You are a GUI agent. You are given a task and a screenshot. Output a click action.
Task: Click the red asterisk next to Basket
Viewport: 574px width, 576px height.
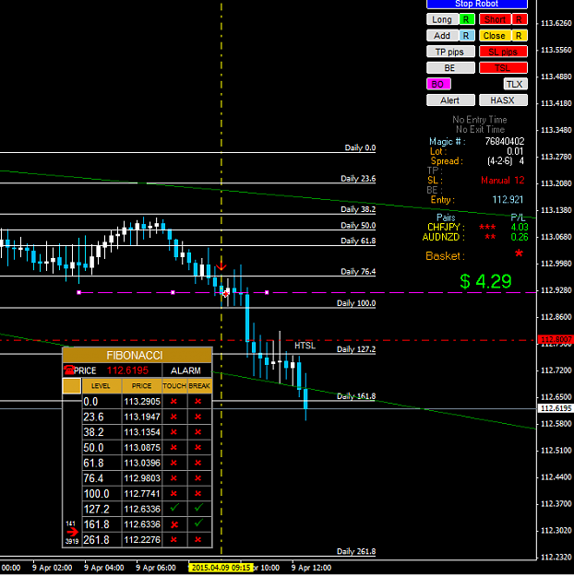[519, 253]
